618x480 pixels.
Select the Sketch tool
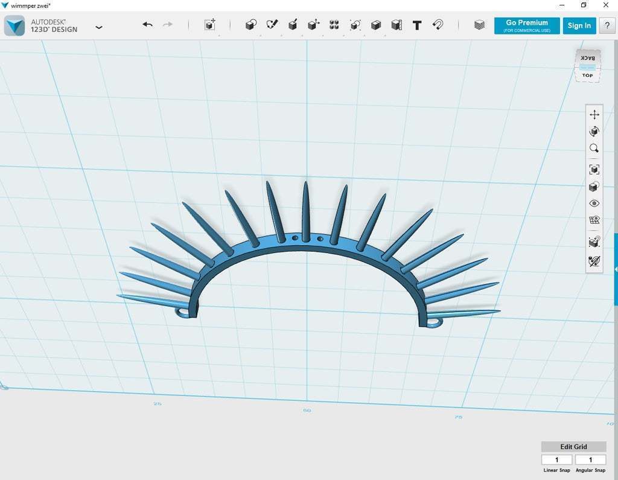pos(272,25)
